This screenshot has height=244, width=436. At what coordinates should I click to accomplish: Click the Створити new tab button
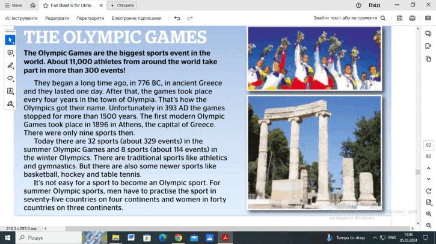click(x=122, y=5)
